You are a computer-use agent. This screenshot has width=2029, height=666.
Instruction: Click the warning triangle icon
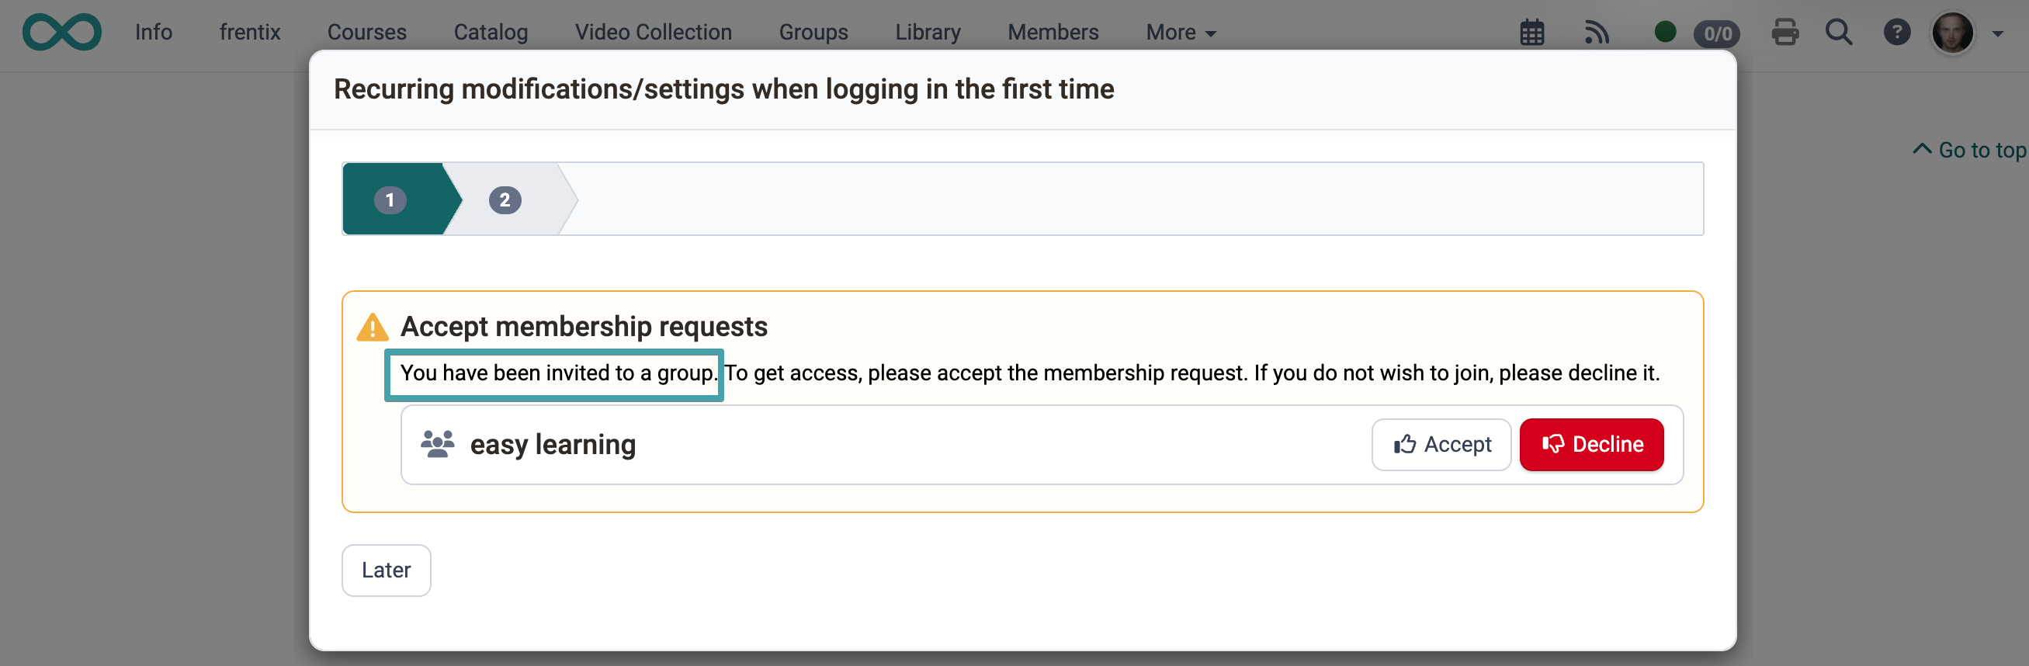click(x=373, y=327)
